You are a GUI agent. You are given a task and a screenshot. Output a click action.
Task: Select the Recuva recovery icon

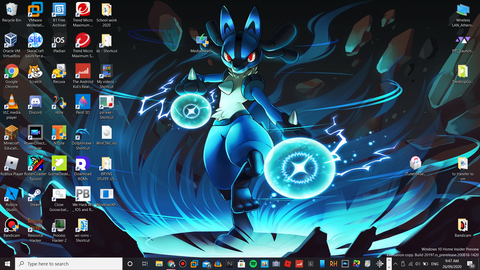(x=59, y=73)
